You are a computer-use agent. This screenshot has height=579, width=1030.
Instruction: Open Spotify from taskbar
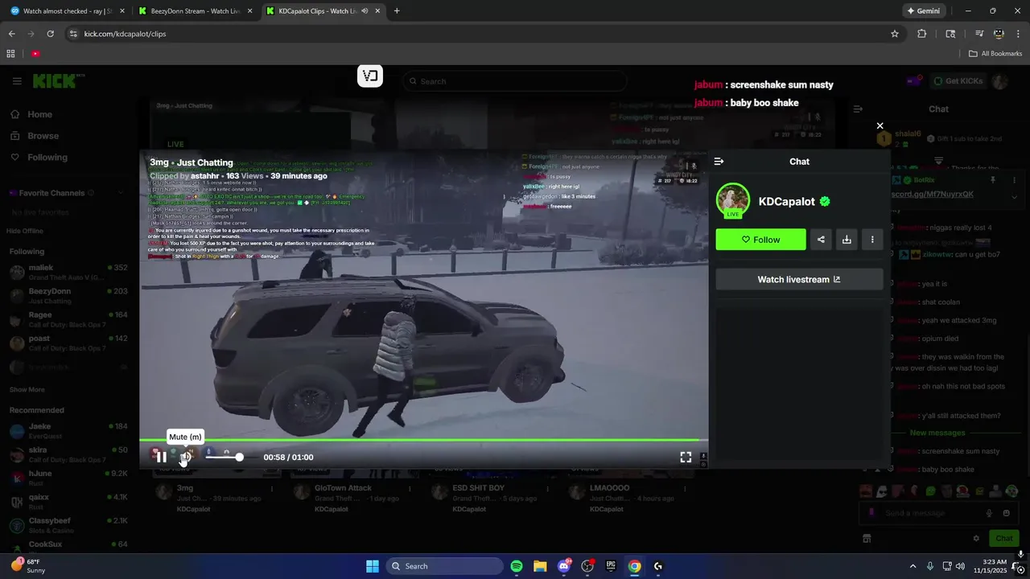[x=517, y=566]
